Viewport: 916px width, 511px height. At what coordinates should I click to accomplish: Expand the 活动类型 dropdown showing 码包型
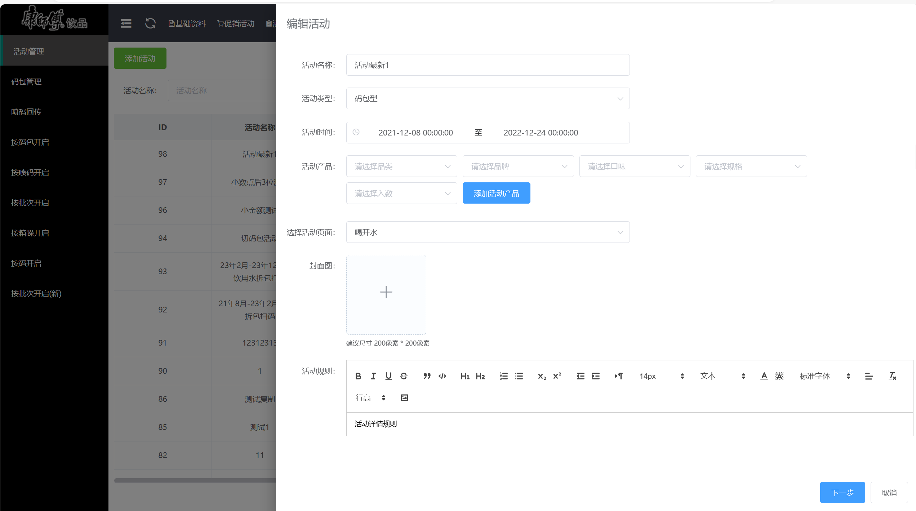[x=488, y=98]
